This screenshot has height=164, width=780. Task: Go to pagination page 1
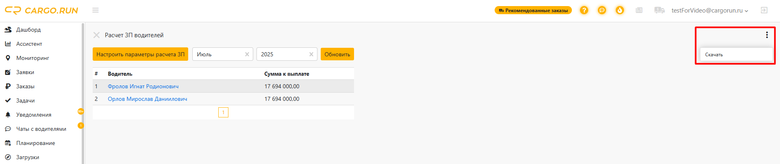pos(223,112)
